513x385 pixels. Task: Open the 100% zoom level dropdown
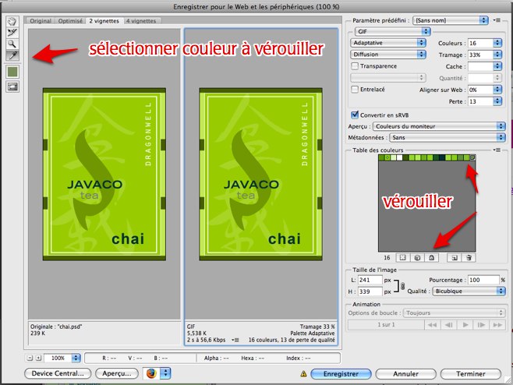tap(76, 359)
